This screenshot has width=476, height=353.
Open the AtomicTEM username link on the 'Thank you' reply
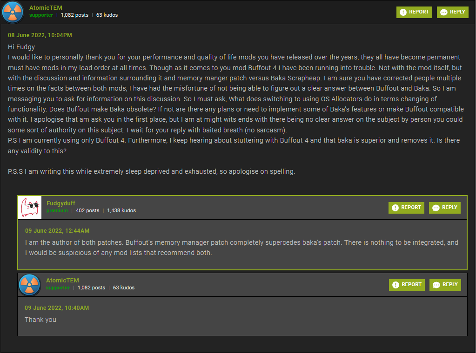(62, 281)
